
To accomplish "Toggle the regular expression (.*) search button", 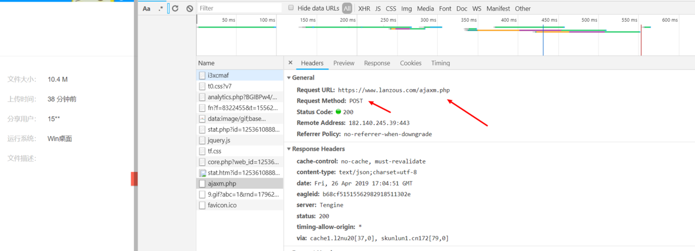I will 161,8.
